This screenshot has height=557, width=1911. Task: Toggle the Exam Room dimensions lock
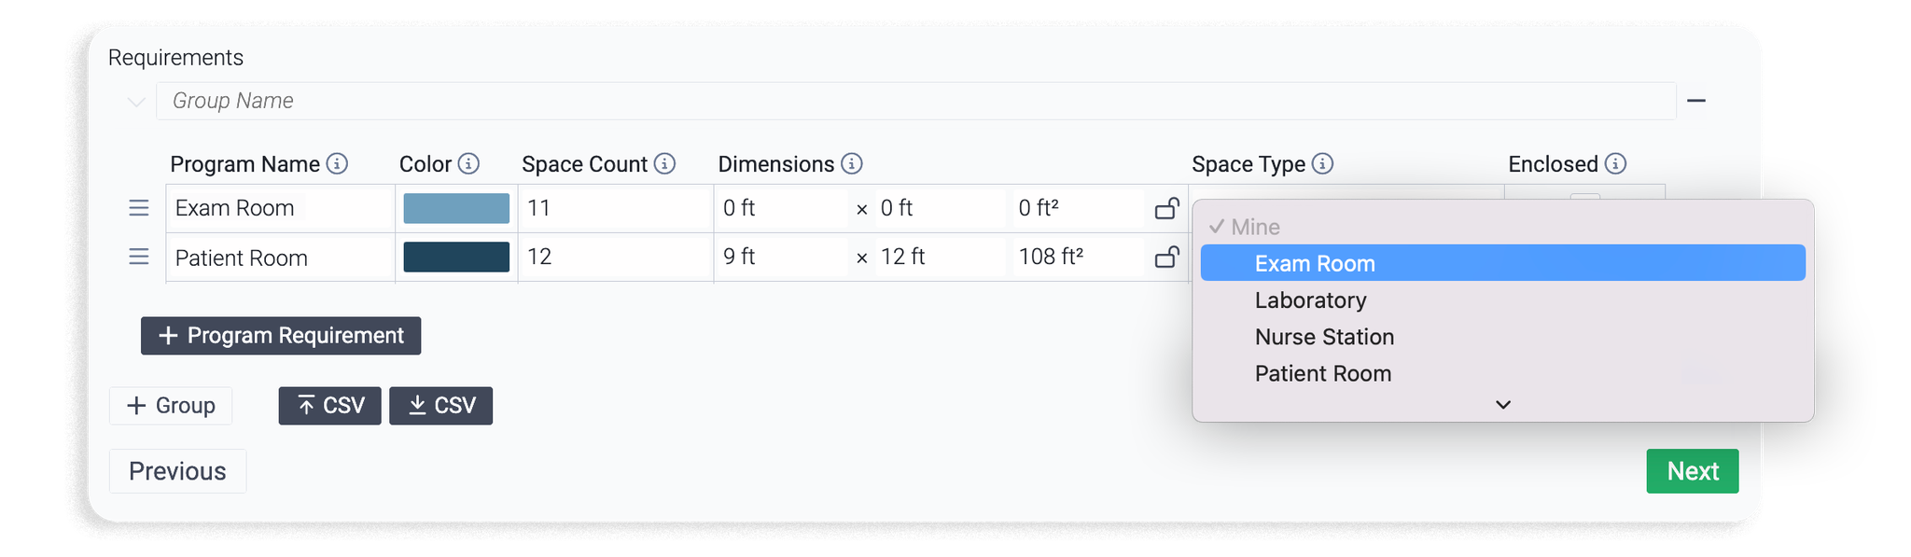pos(1167,208)
